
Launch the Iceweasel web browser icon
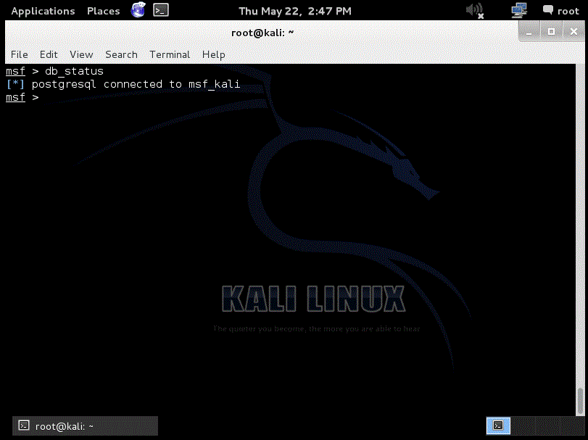[138, 10]
